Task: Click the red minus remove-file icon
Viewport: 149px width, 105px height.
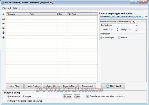Action: coord(3,24)
